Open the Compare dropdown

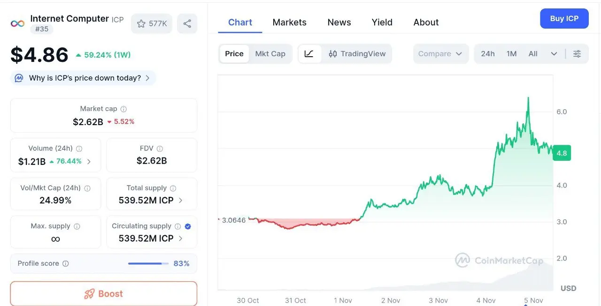440,54
